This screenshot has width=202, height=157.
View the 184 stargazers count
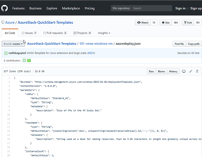(176, 22)
